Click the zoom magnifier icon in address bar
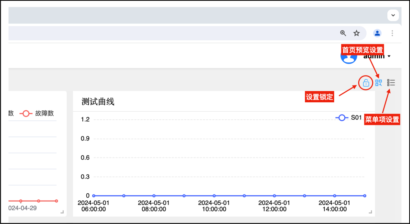The height and width of the screenshot is (224, 410). tap(343, 33)
